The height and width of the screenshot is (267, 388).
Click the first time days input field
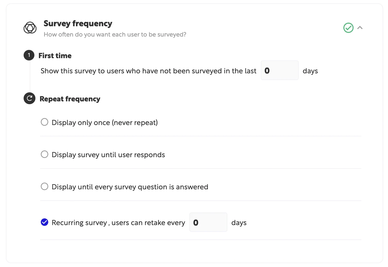tap(279, 70)
